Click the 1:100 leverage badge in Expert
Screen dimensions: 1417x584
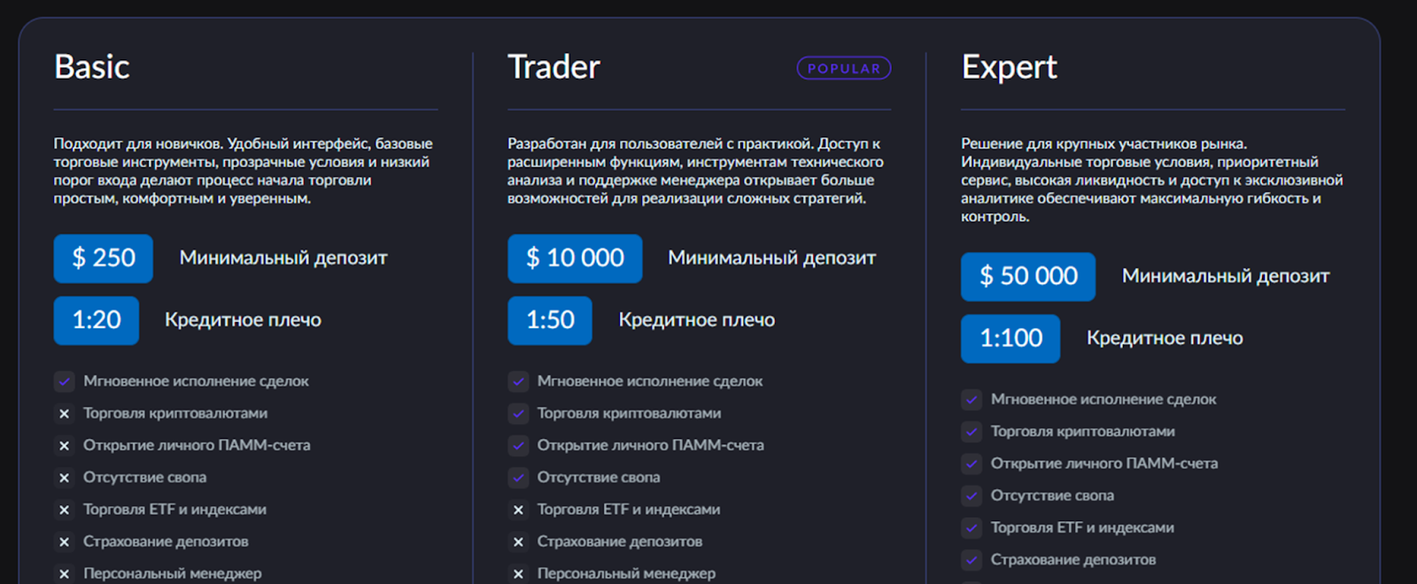tap(1010, 339)
